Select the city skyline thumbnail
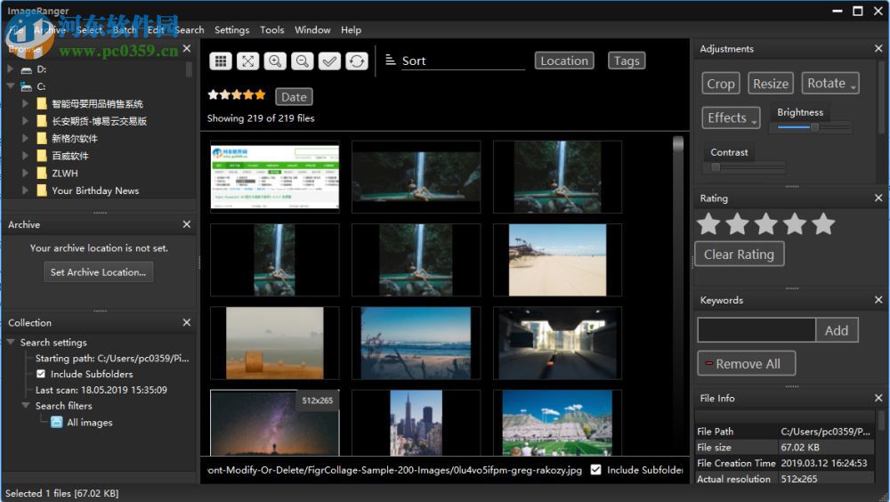The height and width of the screenshot is (502, 890). click(416, 423)
